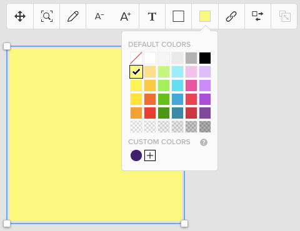300x231 pixels.
Task: Select the darkest transparent checkered swatch
Action: tap(205, 127)
